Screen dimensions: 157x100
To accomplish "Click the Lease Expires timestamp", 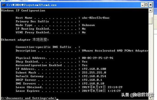I will click(x=101, y=91).
